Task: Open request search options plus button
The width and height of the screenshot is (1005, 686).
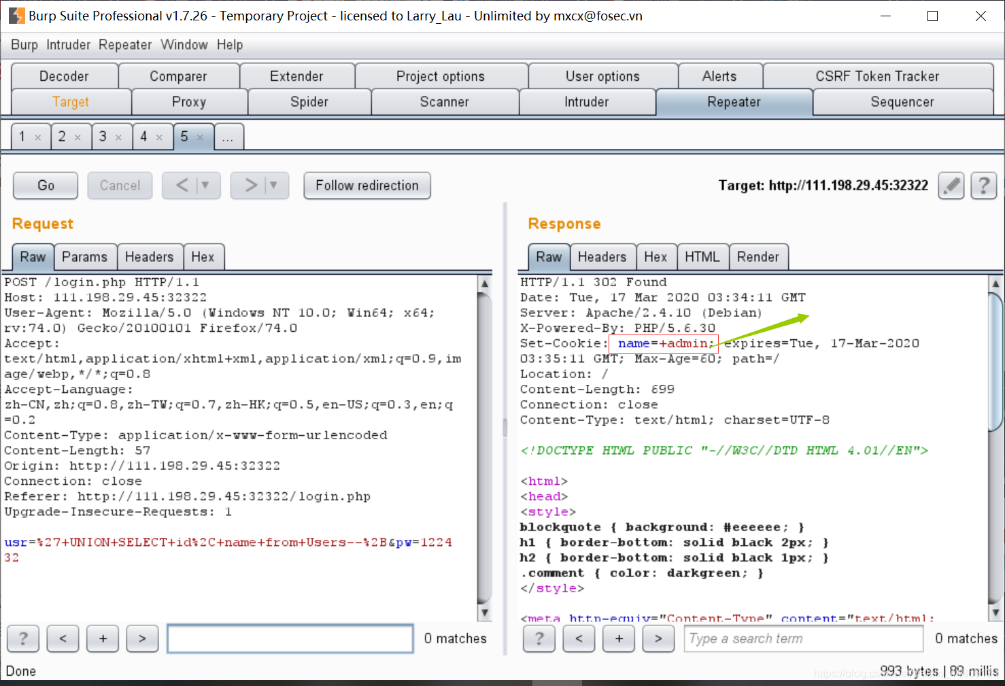Action: [x=103, y=638]
